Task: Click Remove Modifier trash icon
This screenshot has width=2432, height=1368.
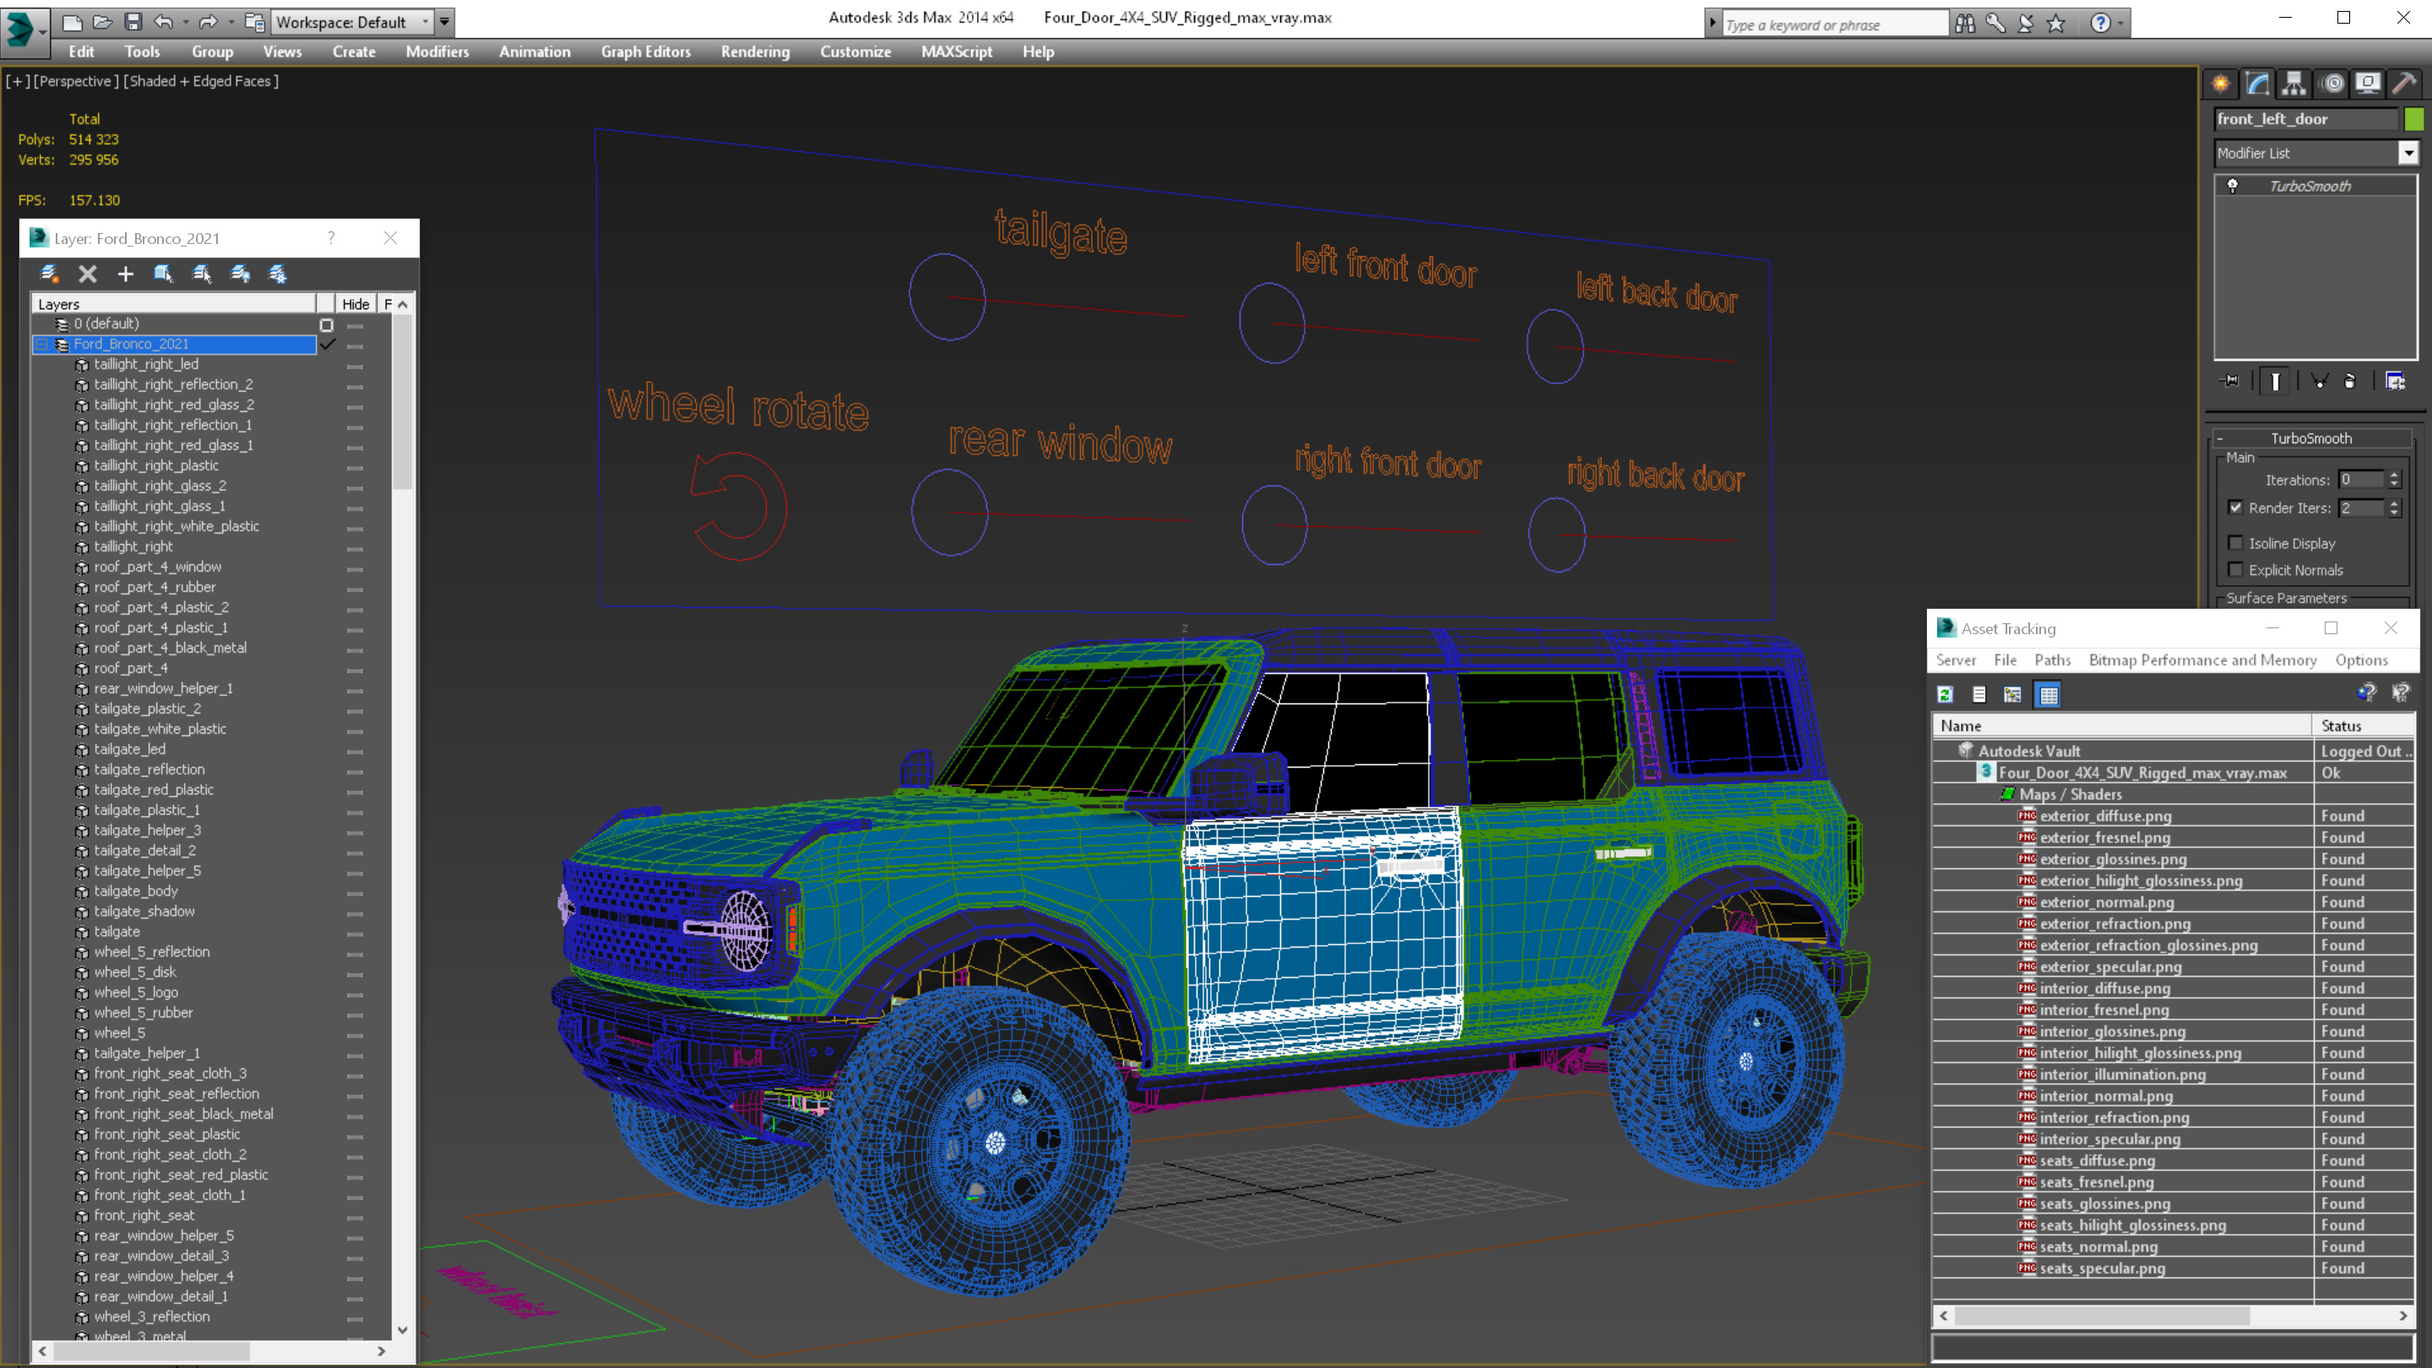Action: [2350, 382]
